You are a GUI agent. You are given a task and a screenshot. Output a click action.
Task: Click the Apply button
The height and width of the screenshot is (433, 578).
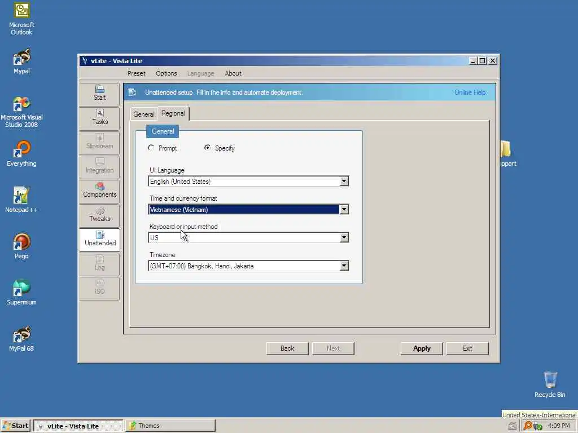coord(421,348)
